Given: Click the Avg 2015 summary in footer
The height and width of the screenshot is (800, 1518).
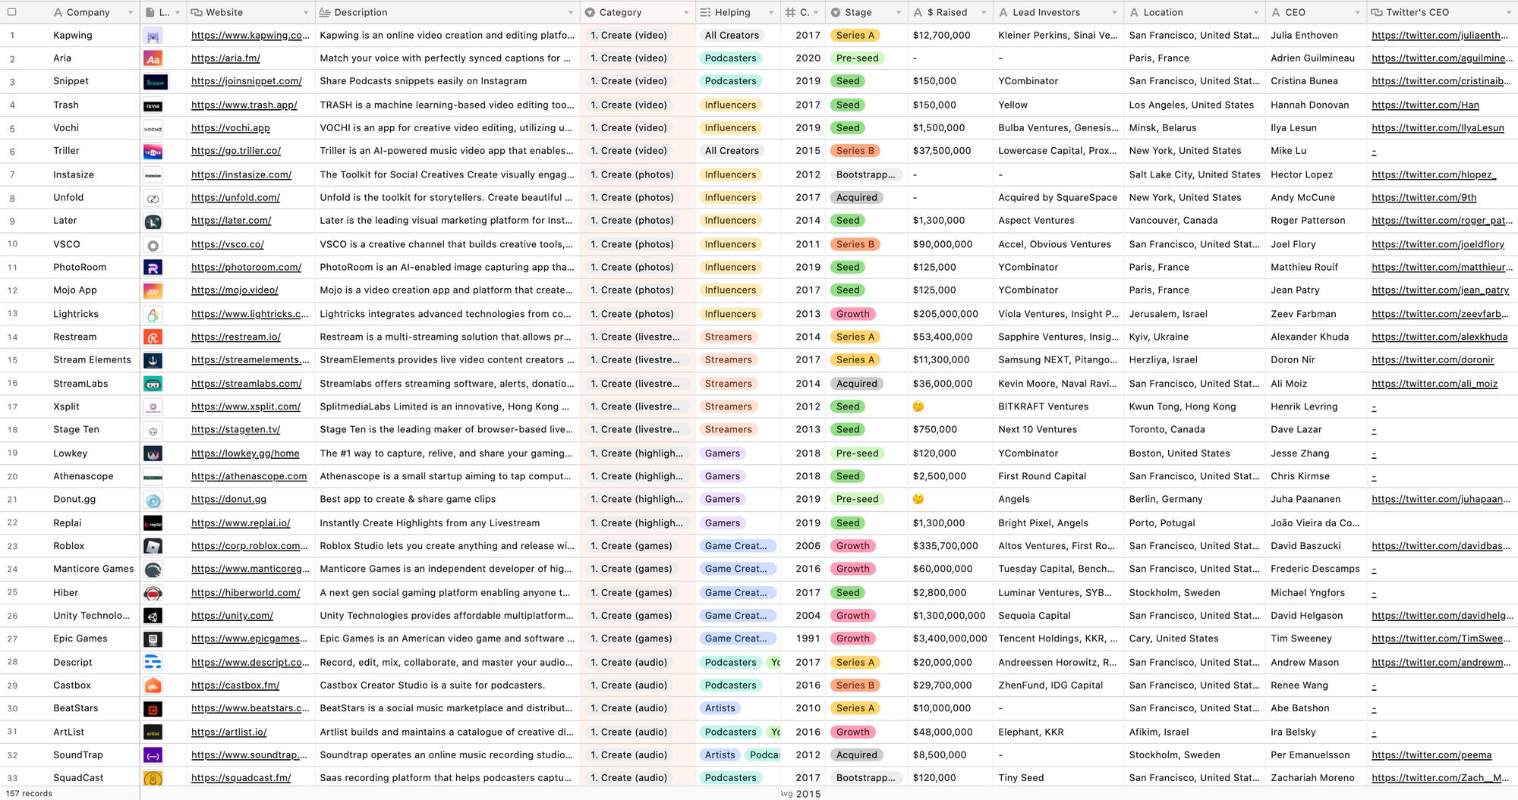Looking at the screenshot, I should (x=801, y=794).
